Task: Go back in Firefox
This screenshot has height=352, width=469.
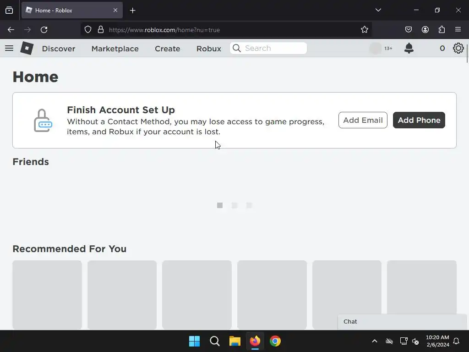Action: click(11, 30)
